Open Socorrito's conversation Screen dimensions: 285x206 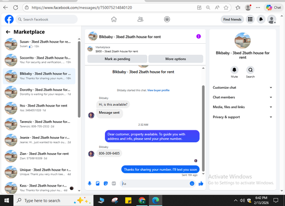39,60
